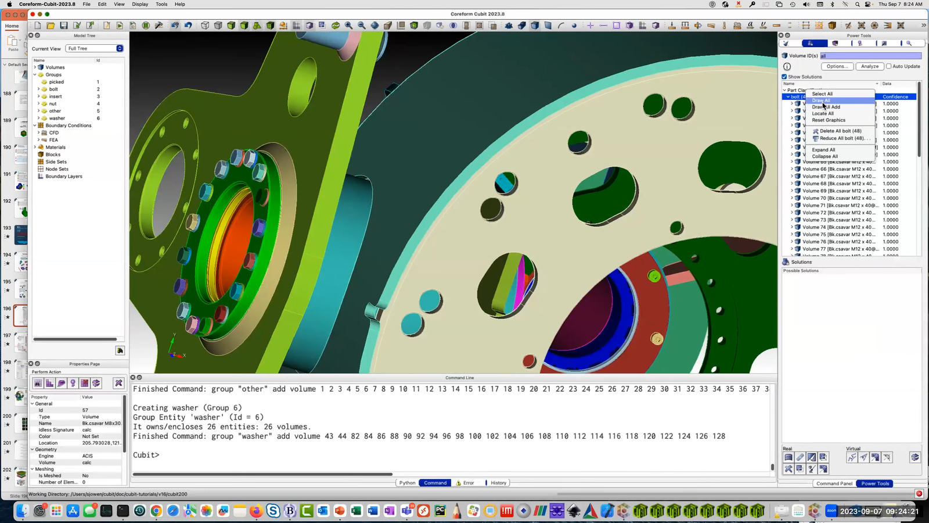Click the Undo arrow in the toolbar

(x=188, y=26)
